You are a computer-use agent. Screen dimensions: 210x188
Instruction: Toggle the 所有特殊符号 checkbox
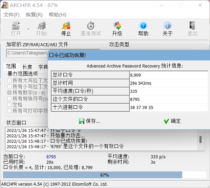coord(9,99)
